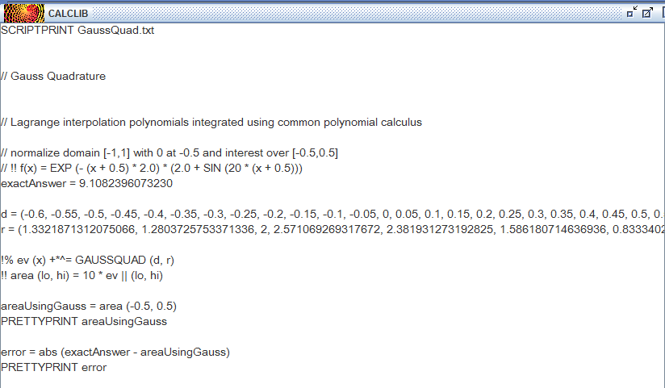Place cursor on SCRIPTPRINT GaussQuad.txt line

[77, 31]
